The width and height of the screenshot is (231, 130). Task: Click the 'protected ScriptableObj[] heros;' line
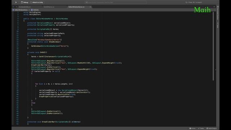pos(43,29)
